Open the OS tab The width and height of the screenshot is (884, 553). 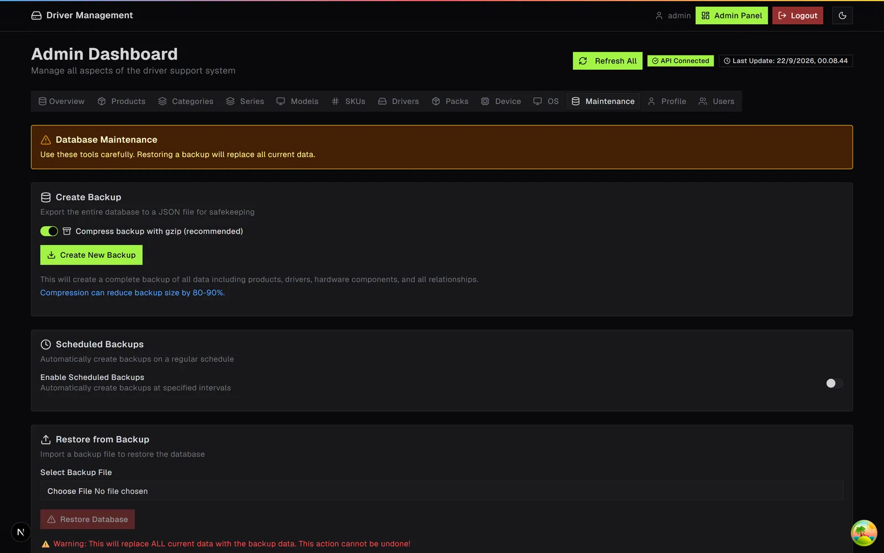(546, 101)
